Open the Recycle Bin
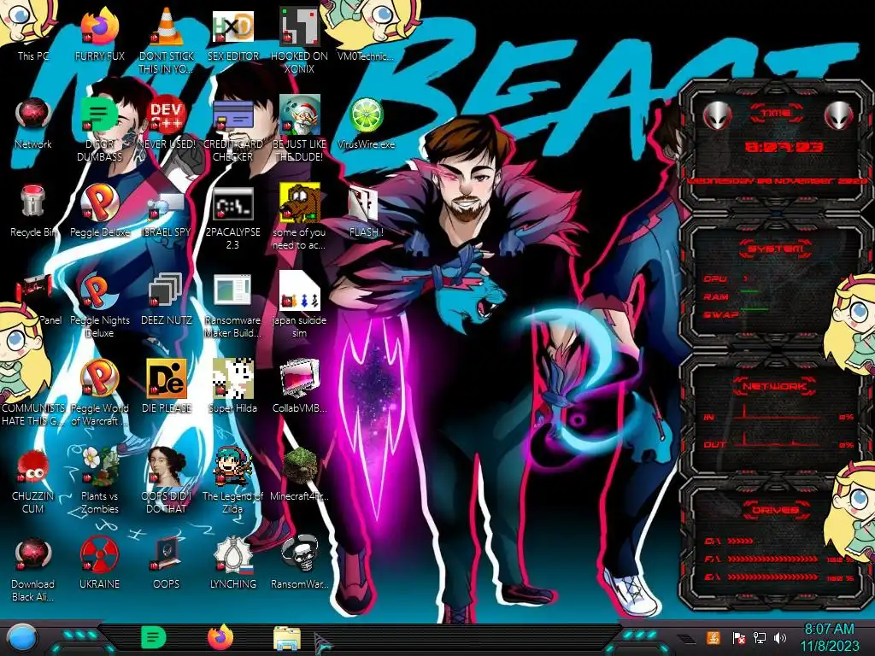Image resolution: width=875 pixels, height=656 pixels. 32,209
